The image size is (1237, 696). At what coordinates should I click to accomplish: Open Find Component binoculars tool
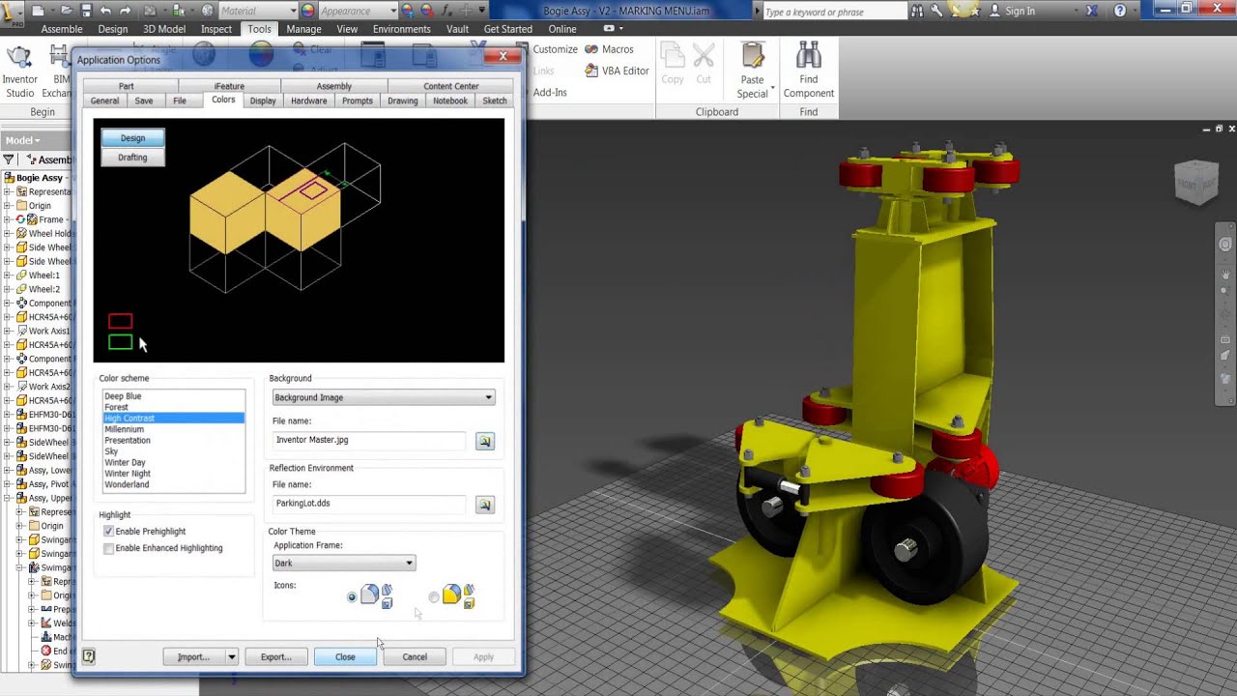click(x=808, y=70)
